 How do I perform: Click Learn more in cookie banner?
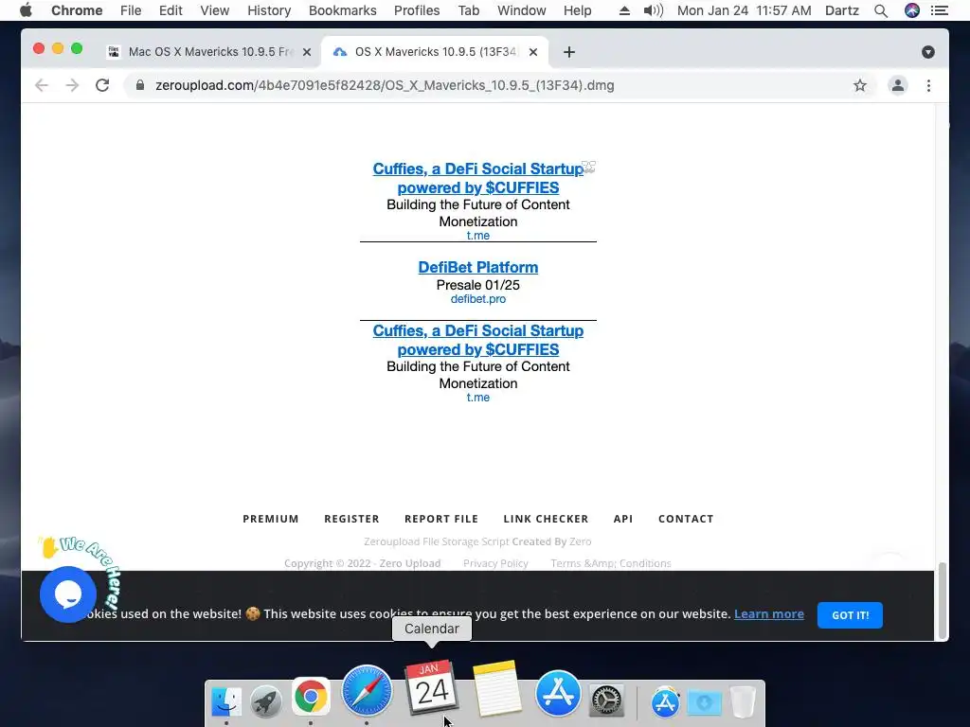point(769,613)
